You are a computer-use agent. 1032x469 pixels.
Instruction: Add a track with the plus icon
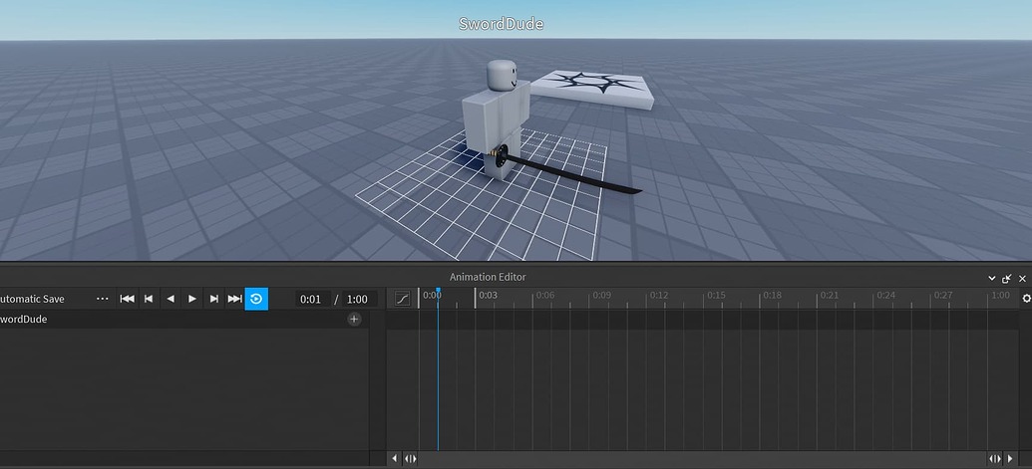coord(354,320)
